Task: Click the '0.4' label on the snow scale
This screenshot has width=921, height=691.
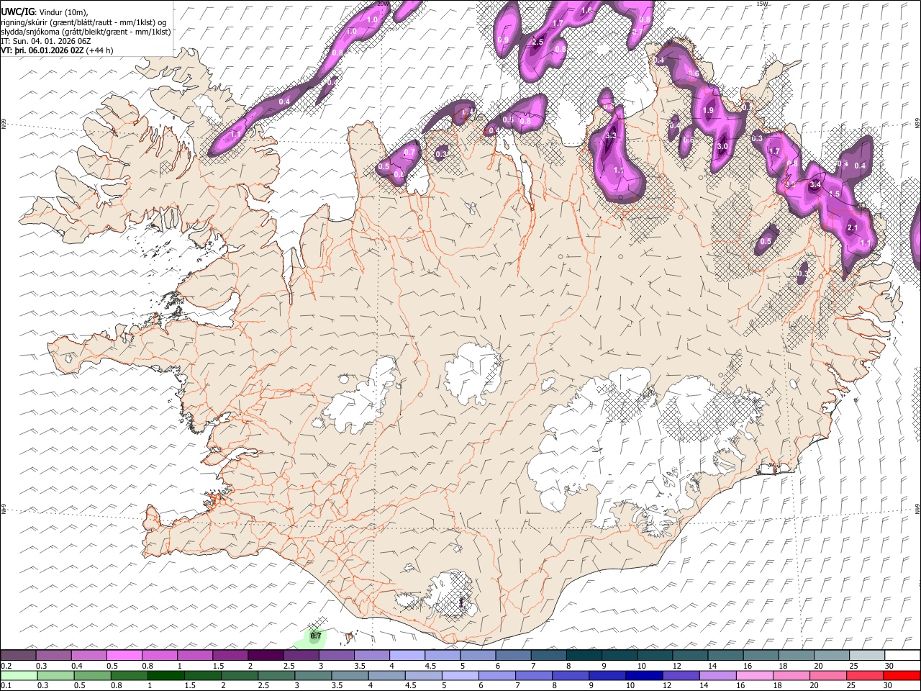Action: point(77,666)
